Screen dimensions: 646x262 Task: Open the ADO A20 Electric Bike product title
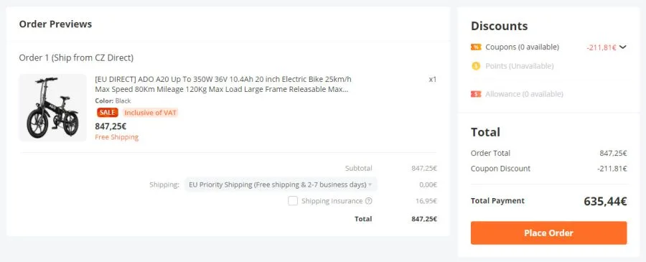point(223,84)
